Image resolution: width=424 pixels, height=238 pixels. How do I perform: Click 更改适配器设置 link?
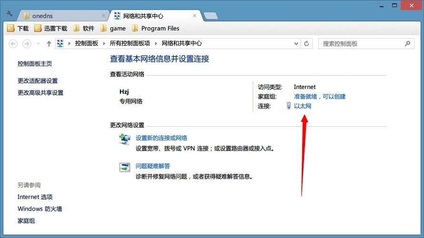pos(38,81)
